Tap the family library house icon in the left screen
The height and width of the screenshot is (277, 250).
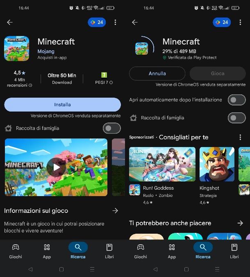(8, 128)
